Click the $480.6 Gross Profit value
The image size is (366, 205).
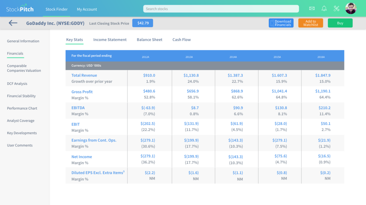149,91
